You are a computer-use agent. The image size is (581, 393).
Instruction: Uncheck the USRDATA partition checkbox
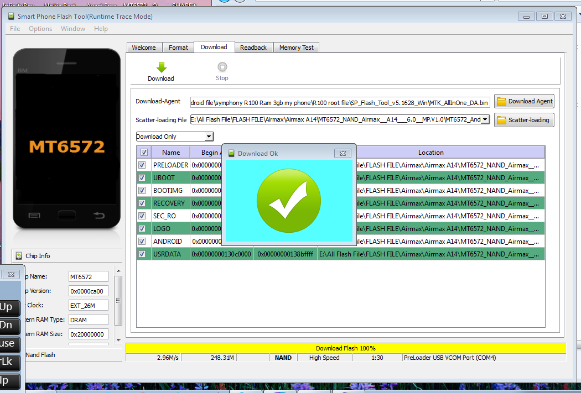[142, 253]
